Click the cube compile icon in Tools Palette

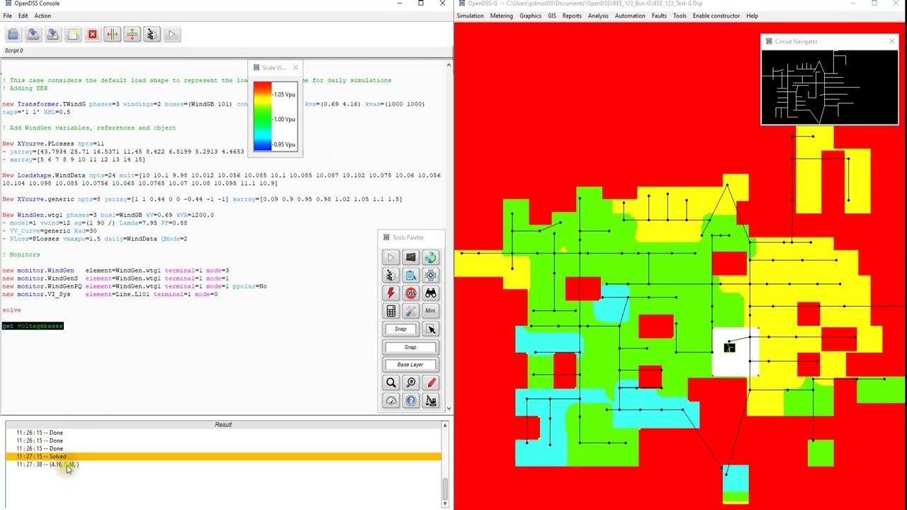pos(390,275)
